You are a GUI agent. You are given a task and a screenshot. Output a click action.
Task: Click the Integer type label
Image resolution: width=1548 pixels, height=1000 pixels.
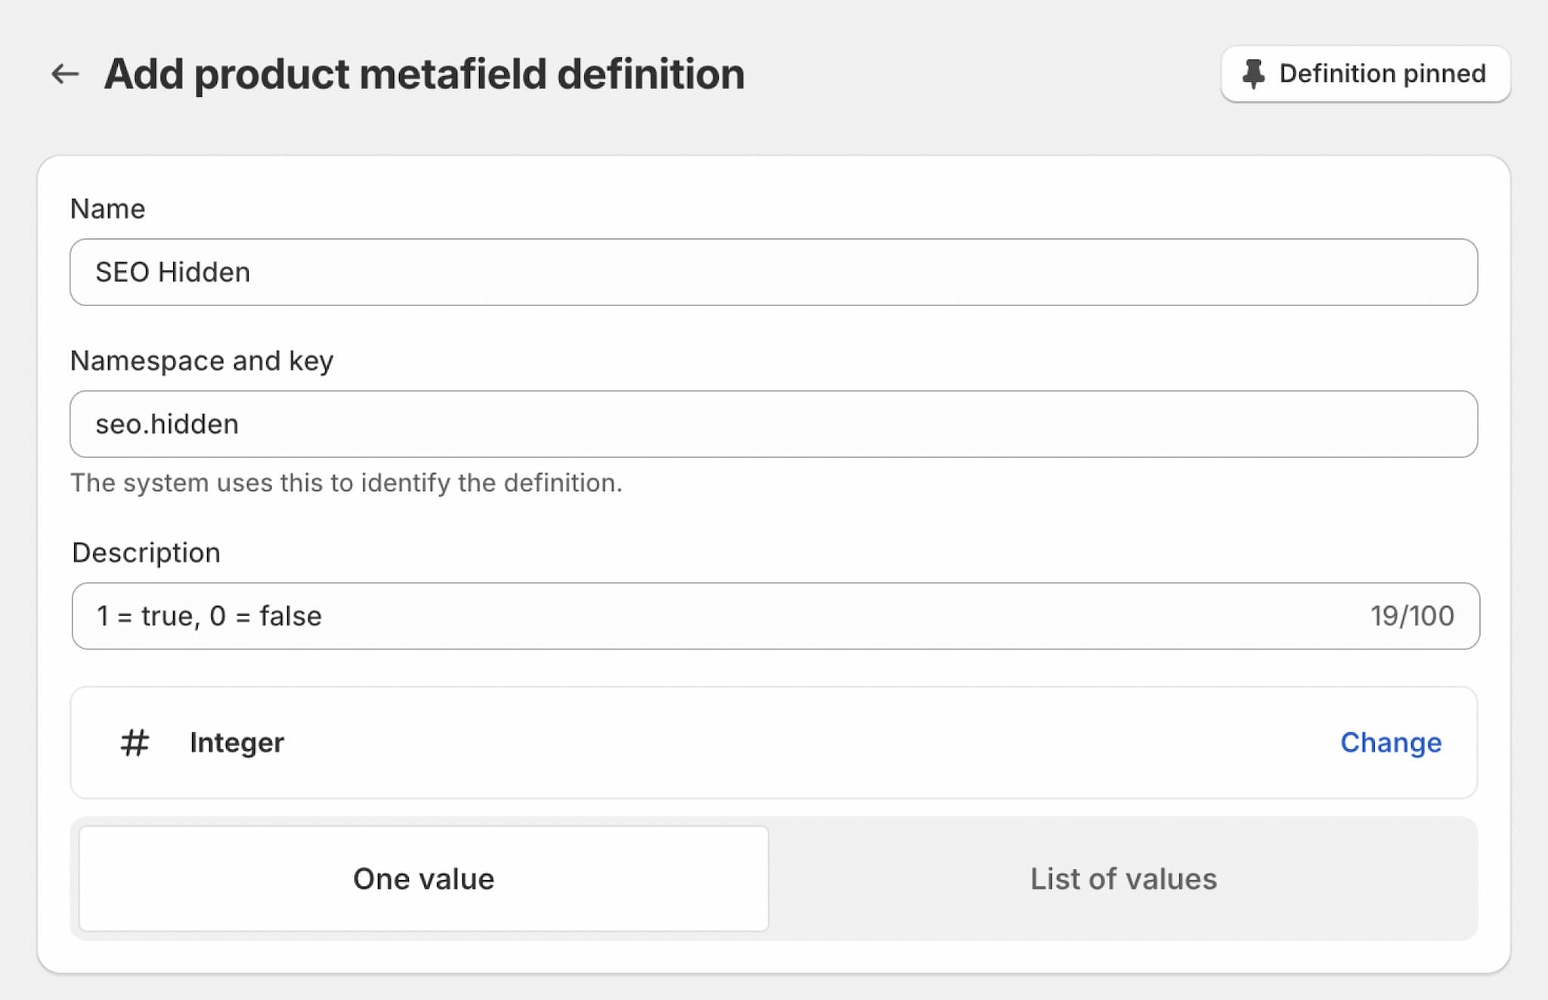pyautogui.click(x=237, y=742)
